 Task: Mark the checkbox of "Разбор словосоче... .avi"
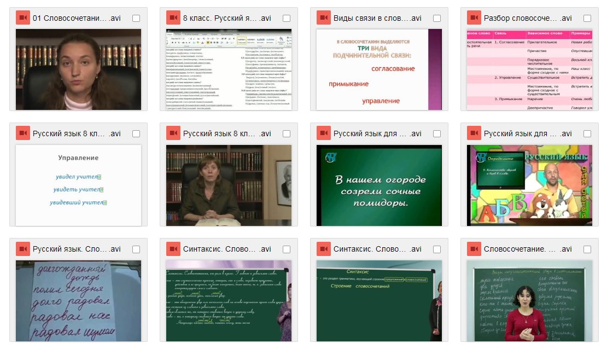(x=587, y=18)
